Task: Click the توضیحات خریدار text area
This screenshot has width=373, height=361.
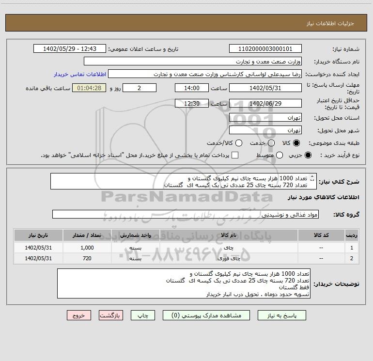Action: (184, 283)
